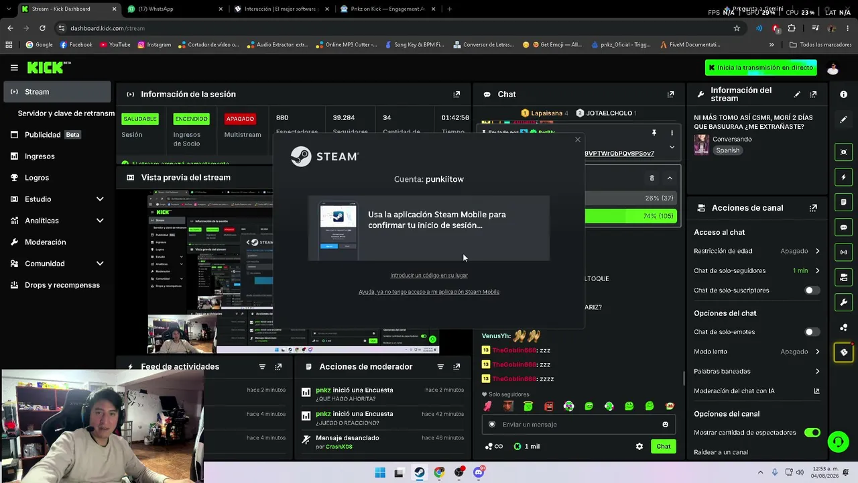Select the 26% (37) poll result bar
The width and height of the screenshot is (858, 483).
[x=631, y=199]
